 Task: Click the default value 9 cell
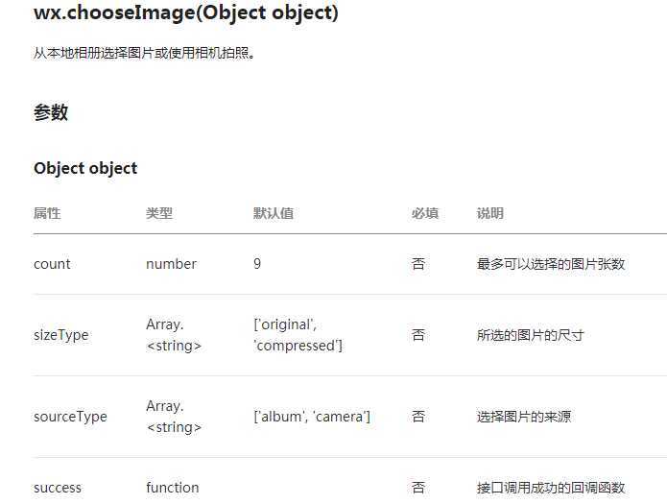pos(257,264)
